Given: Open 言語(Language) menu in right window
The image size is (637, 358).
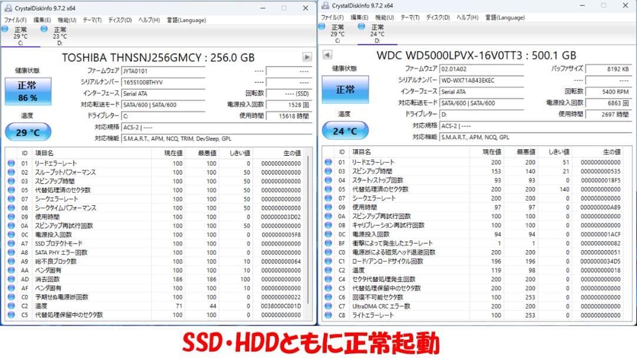Looking at the screenshot, I should pos(505,18).
